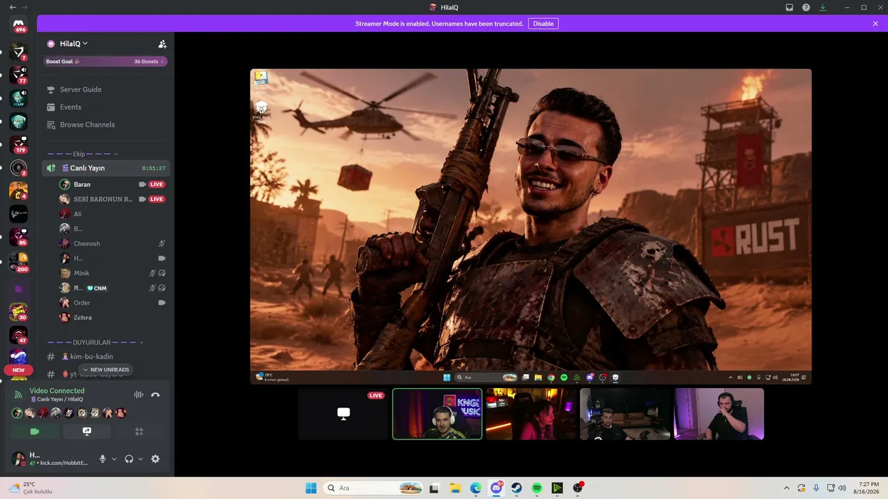This screenshot has width=888, height=499.
Task: Open the server with the 200 badge
Action: pyautogui.click(x=19, y=263)
